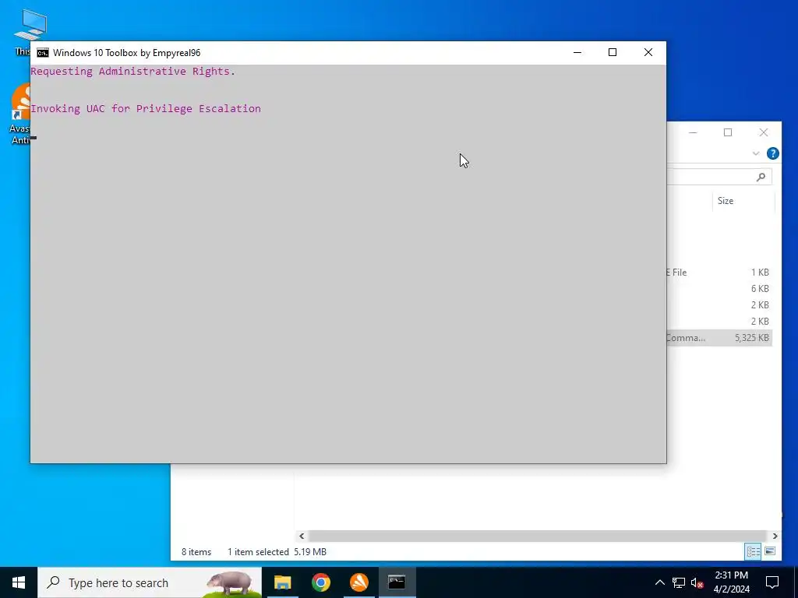Open Avast Antivirus from the taskbar

tap(358, 582)
